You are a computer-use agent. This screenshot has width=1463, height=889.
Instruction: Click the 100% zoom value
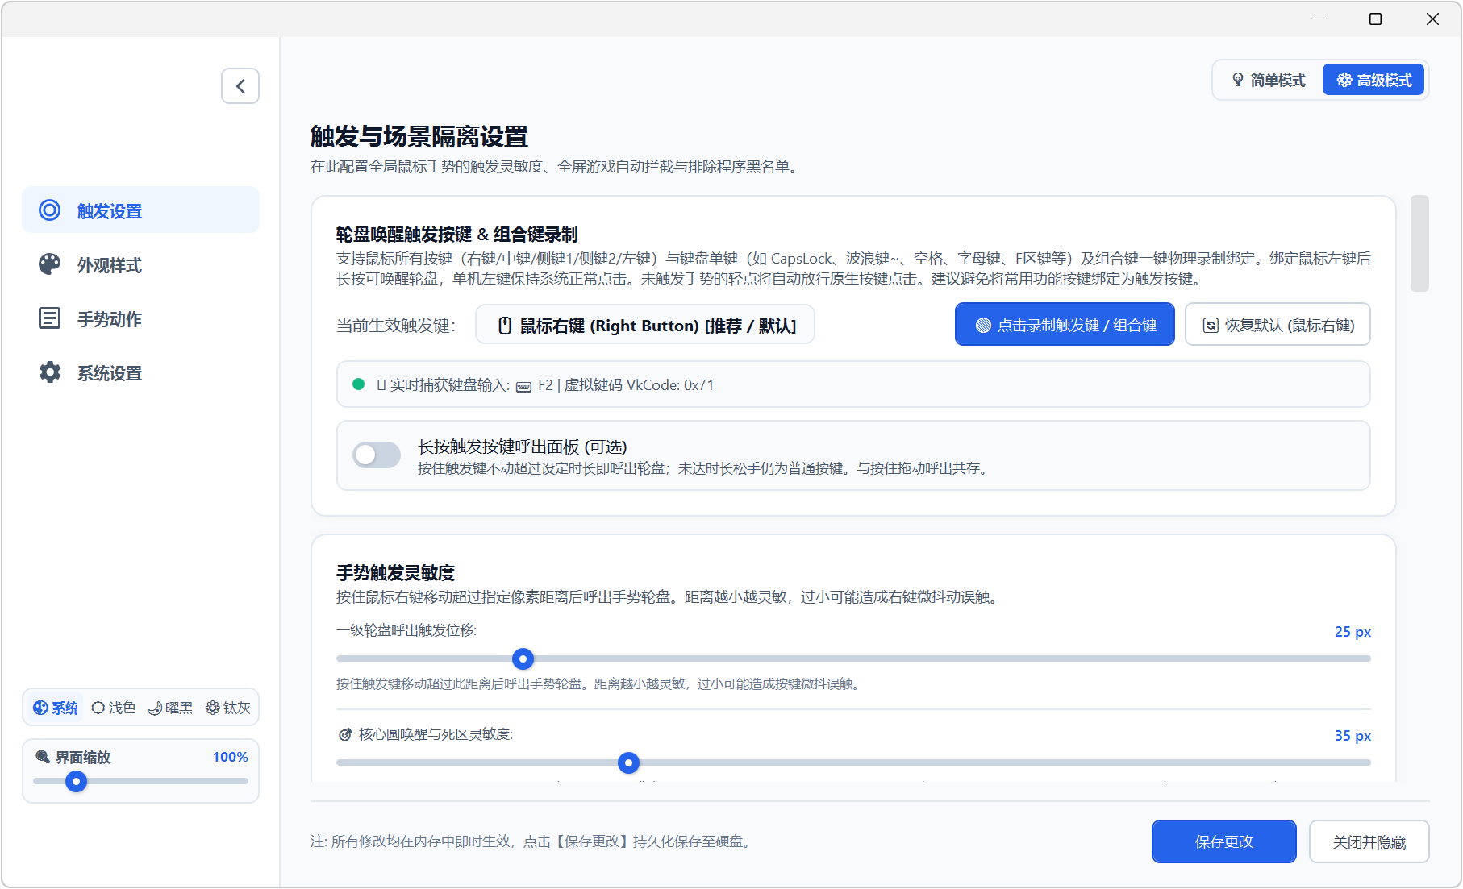point(230,757)
